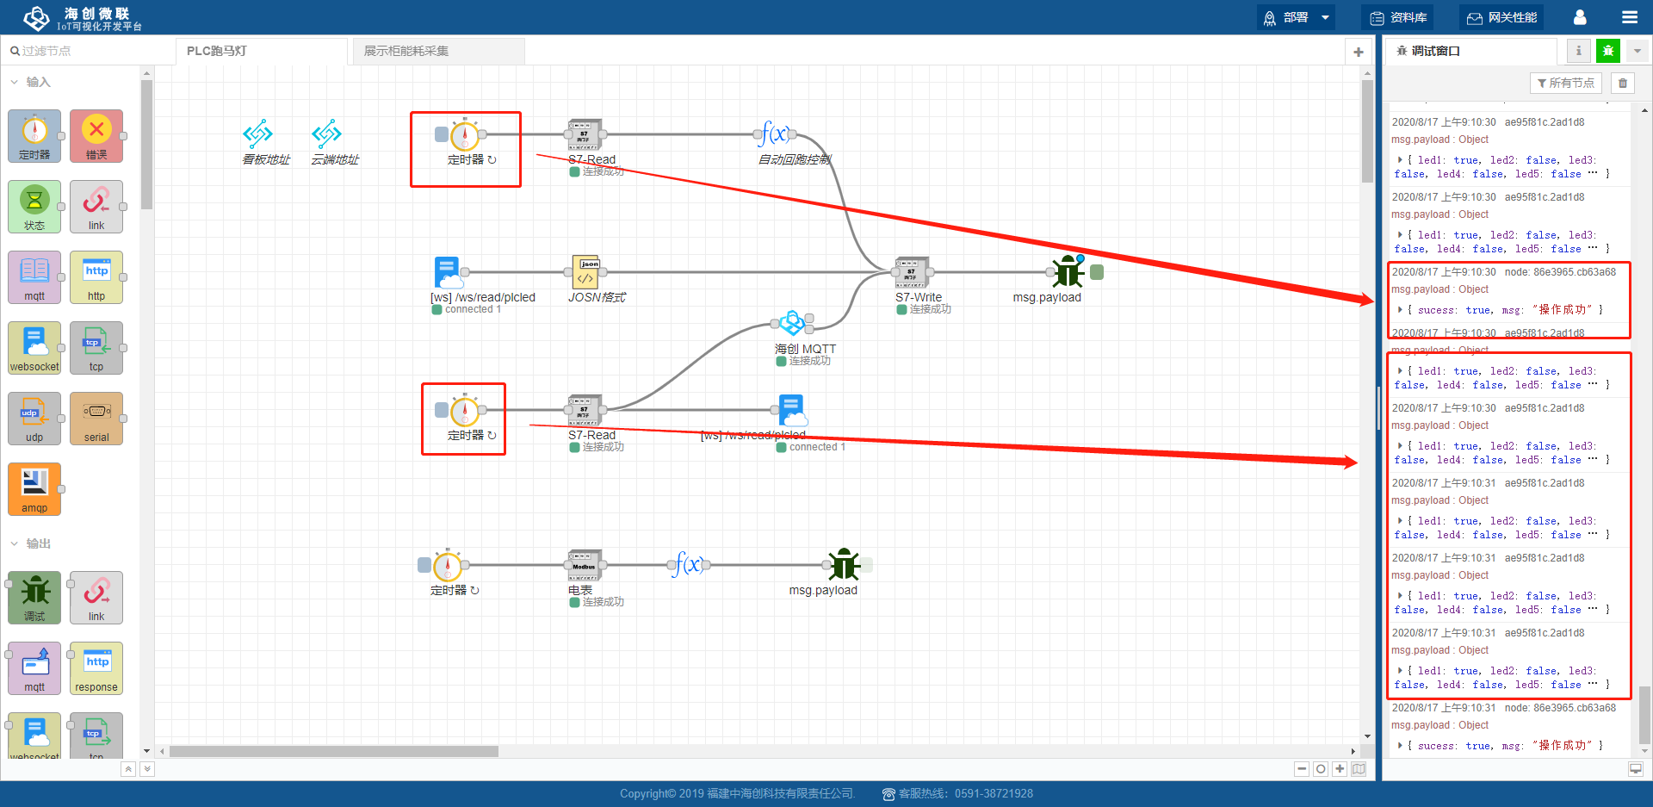Viewport: 1653px width, 807px height.
Task: Select the 海创 MQTT node
Action: click(792, 324)
